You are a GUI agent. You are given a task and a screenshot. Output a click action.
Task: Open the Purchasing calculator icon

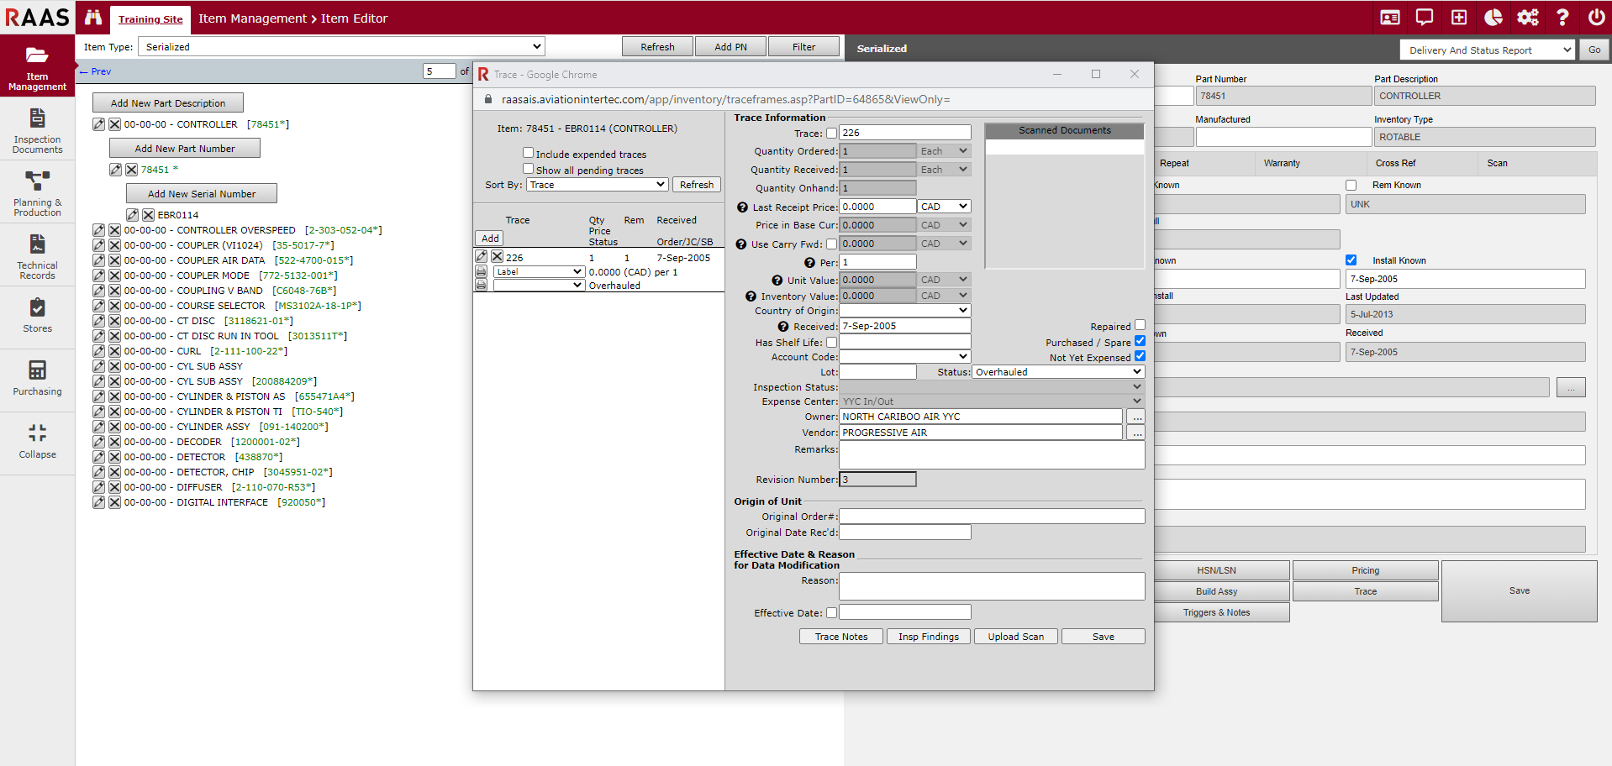click(x=37, y=370)
